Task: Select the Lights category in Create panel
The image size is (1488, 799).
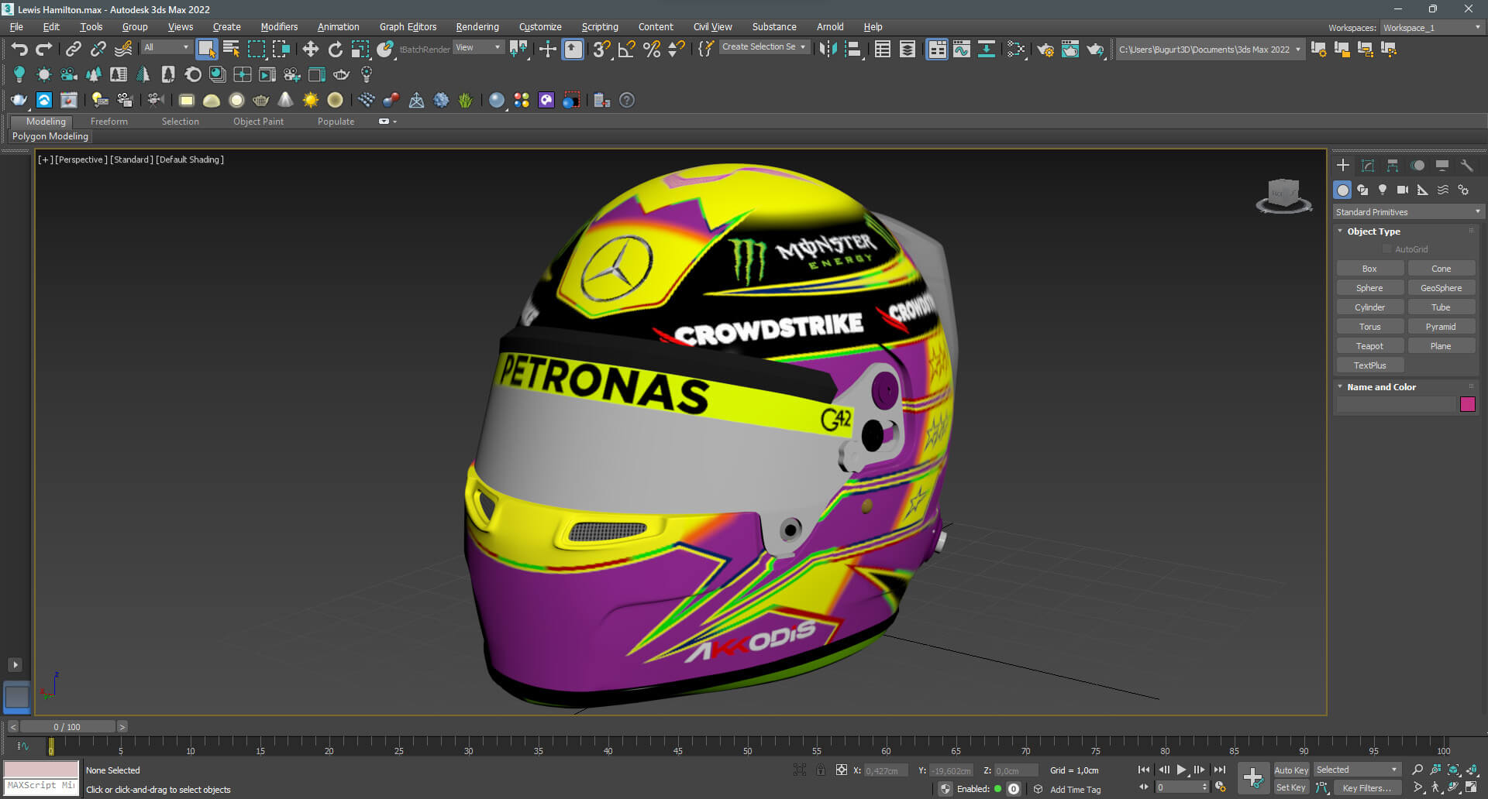Action: (x=1383, y=190)
